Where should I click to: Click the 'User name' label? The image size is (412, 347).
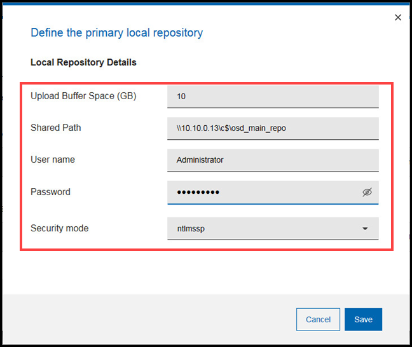53,160
